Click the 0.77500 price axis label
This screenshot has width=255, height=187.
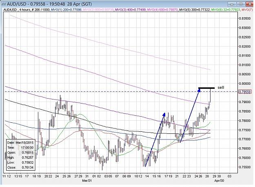(245, 130)
